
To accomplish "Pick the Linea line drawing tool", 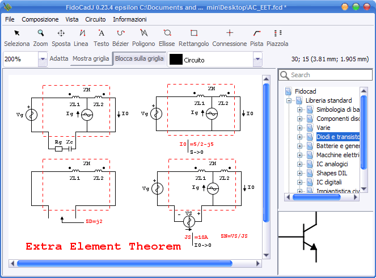I will 81,37.
